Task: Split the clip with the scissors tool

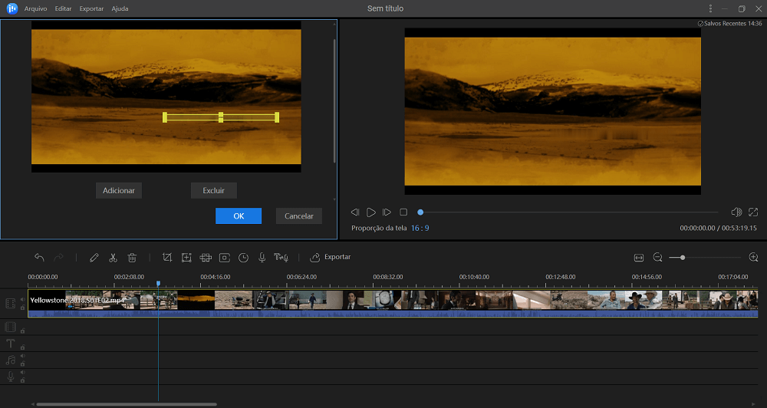Action: point(113,258)
